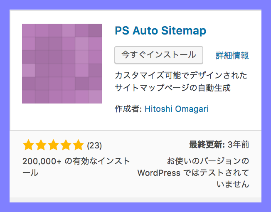This screenshot has width=271, height=212.
Task: Click the いません text at card bottom
Action: tap(233, 184)
